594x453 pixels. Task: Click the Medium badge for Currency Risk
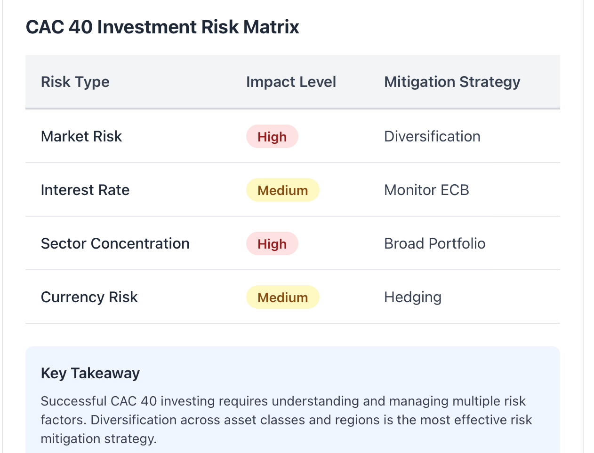click(282, 297)
